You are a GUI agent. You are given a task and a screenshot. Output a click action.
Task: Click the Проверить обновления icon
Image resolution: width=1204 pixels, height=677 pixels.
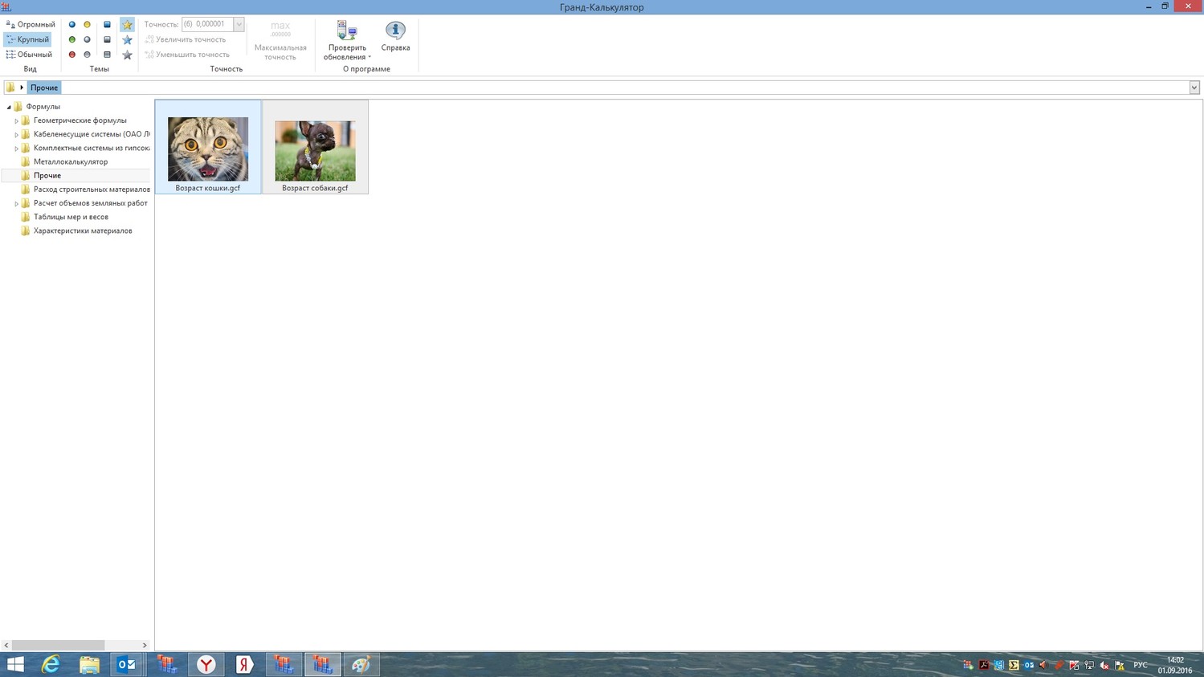click(347, 31)
